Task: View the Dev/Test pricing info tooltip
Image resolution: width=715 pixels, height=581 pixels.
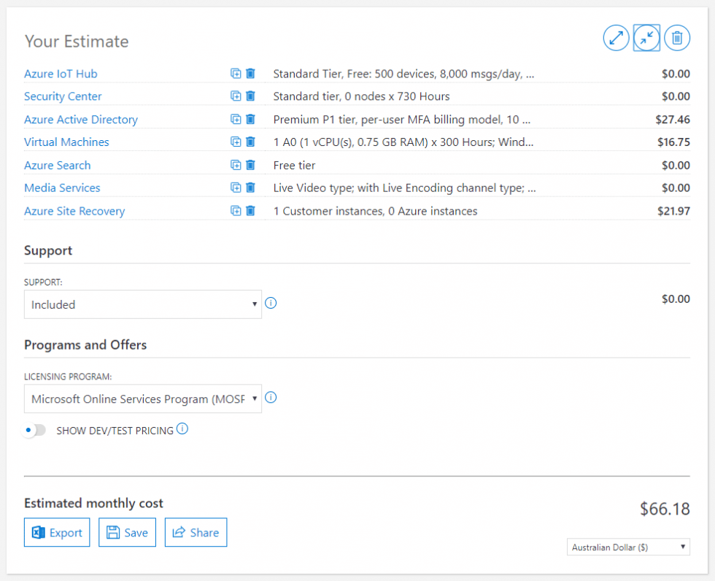Action: 182,429
